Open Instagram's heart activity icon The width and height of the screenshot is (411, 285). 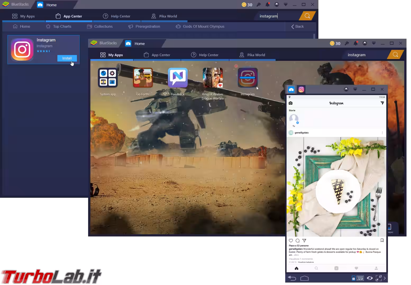pyautogui.click(x=356, y=268)
